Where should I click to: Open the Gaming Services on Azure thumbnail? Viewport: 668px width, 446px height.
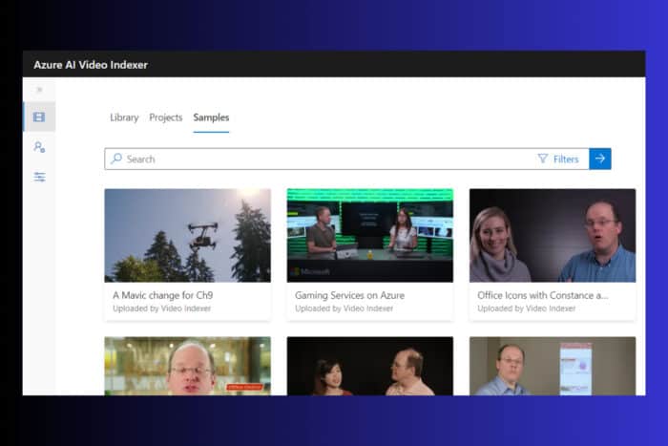coord(370,235)
